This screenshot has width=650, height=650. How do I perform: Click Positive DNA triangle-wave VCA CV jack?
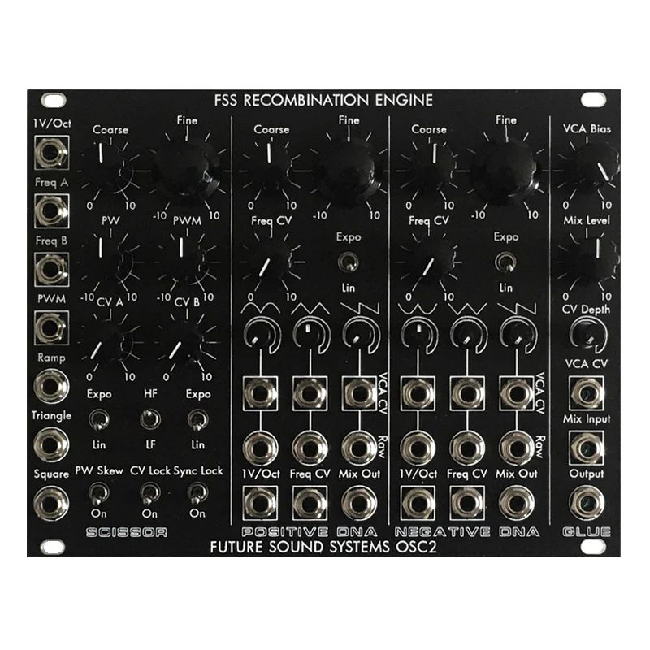(x=310, y=393)
